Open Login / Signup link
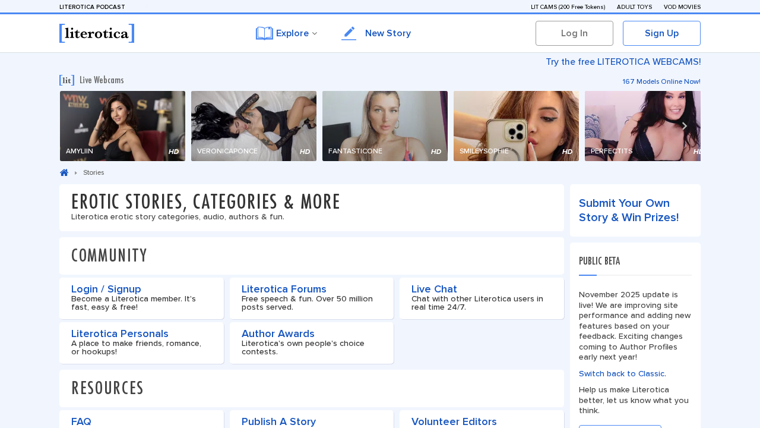 106,289
